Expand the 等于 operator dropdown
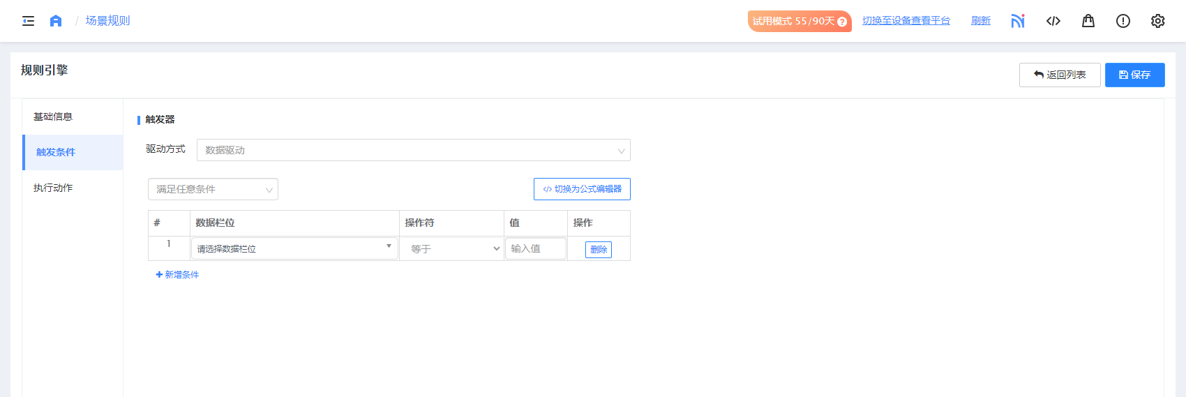 pos(452,248)
